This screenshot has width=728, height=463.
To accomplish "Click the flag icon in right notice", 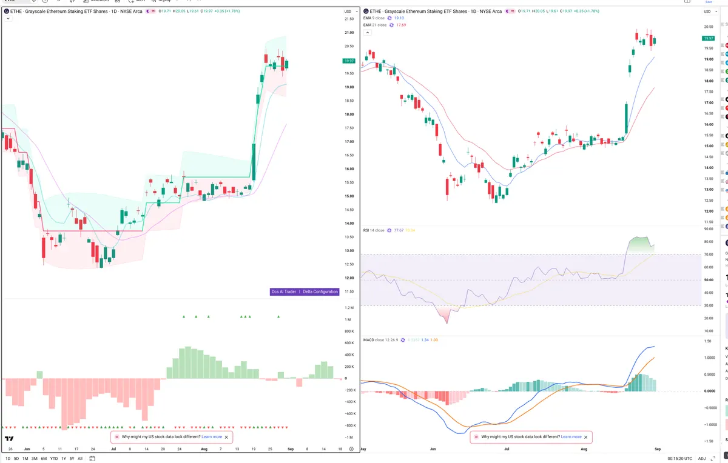I will tap(476, 436).
